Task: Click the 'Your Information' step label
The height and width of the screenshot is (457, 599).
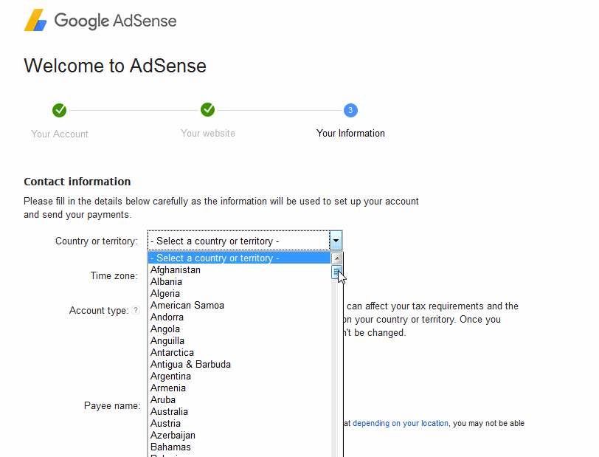Action: coord(350,133)
